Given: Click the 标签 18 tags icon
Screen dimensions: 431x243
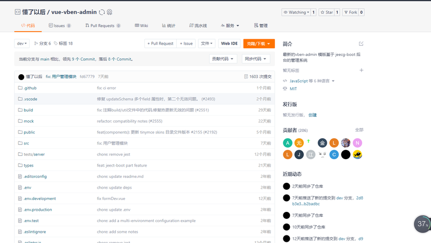Looking at the screenshot, I should (x=55, y=44).
